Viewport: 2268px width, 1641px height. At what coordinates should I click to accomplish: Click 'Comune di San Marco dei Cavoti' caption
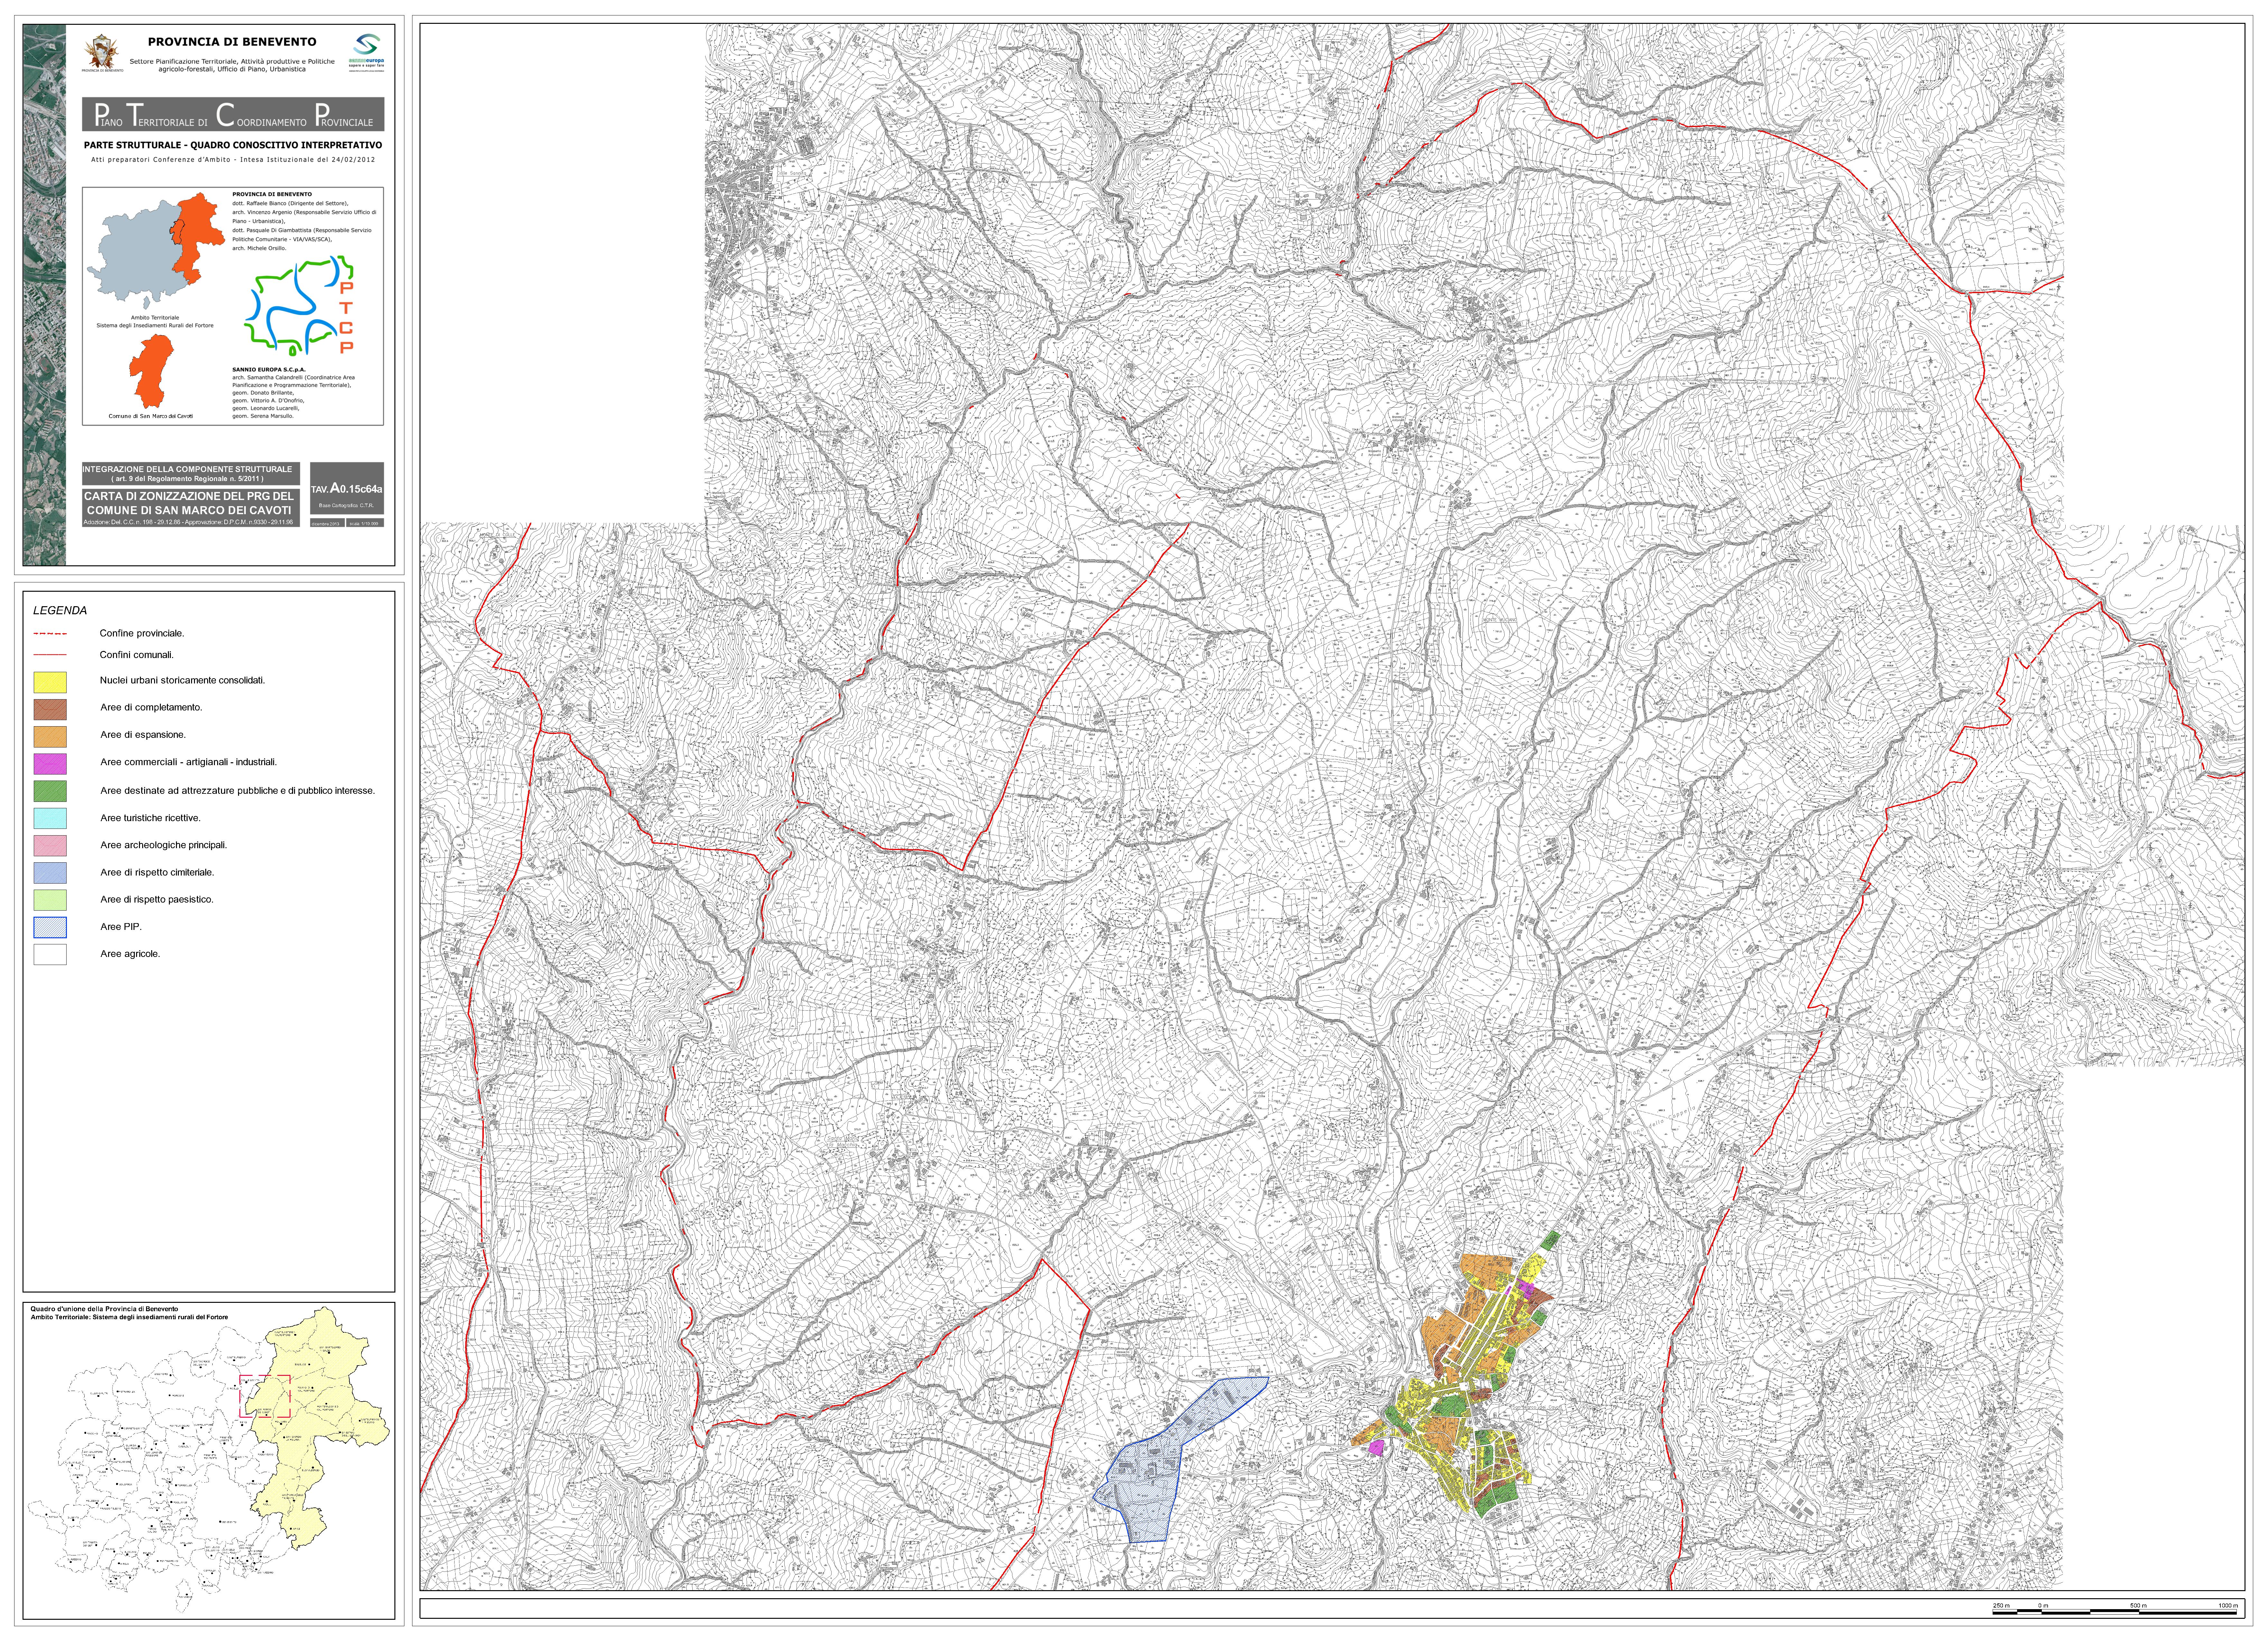tap(151, 416)
